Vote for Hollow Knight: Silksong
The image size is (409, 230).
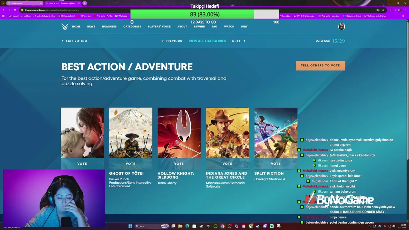(179, 164)
